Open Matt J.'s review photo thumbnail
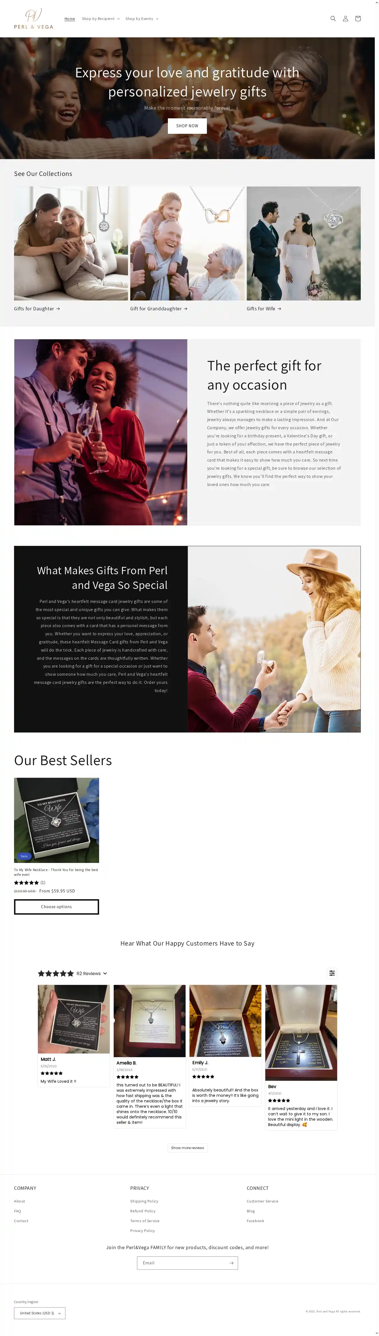This screenshot has height=1336, width=379. (x=74, y=1019)
